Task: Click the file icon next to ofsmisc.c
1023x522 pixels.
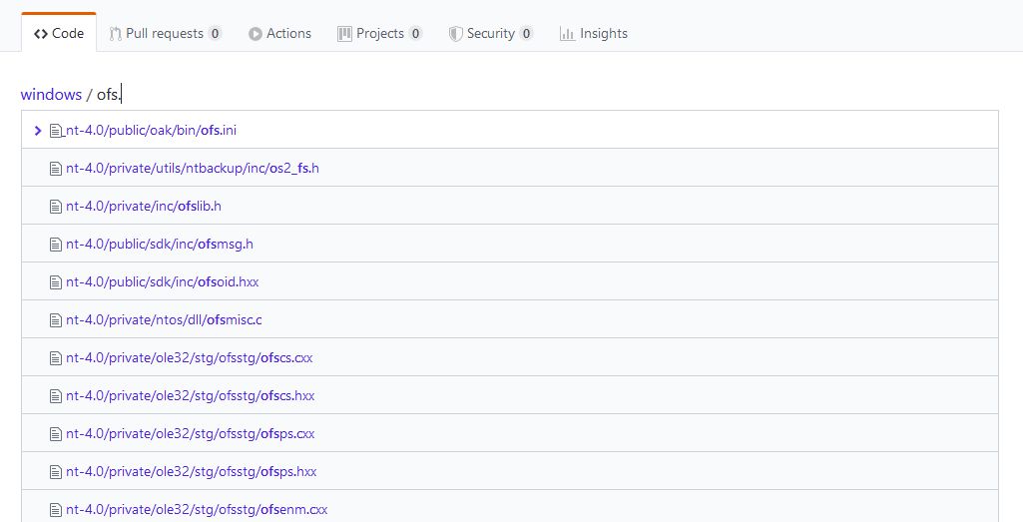Action: tap(56, 320)
